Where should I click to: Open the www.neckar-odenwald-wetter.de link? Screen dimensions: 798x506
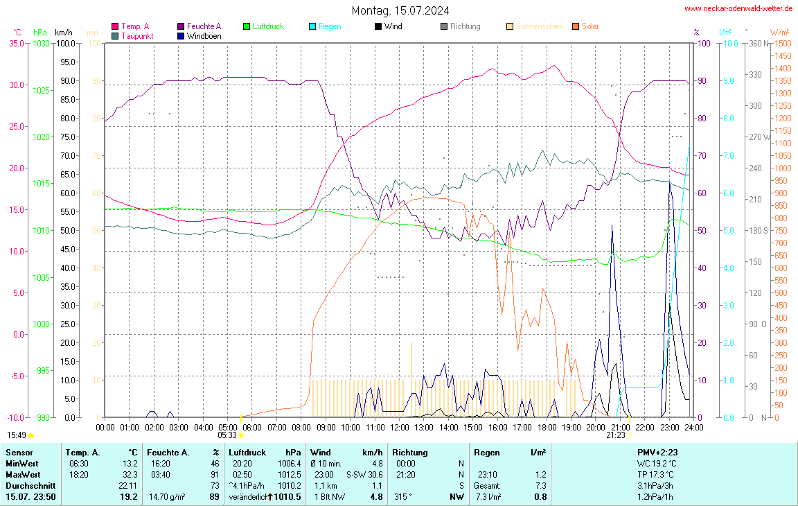pos(738,8)
